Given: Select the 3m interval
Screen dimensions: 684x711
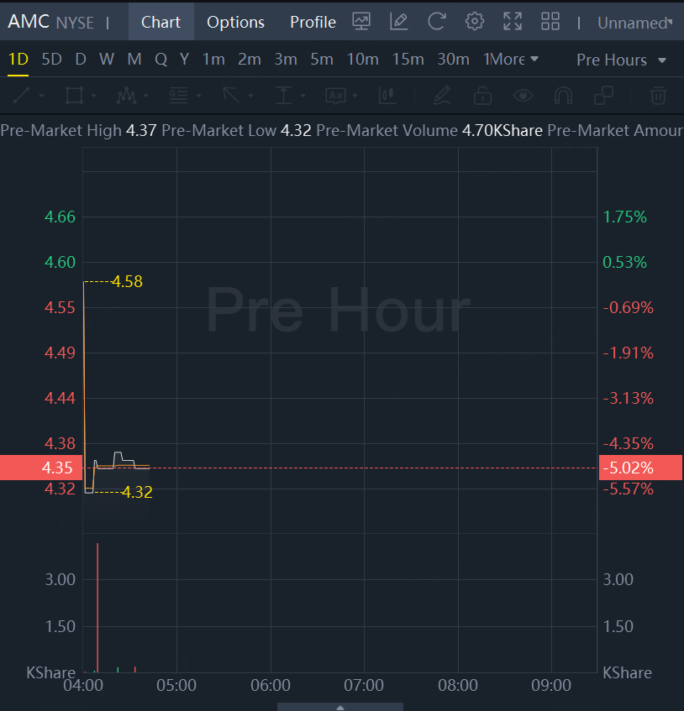Looking at the screenshot, I should tap(286, 60).
